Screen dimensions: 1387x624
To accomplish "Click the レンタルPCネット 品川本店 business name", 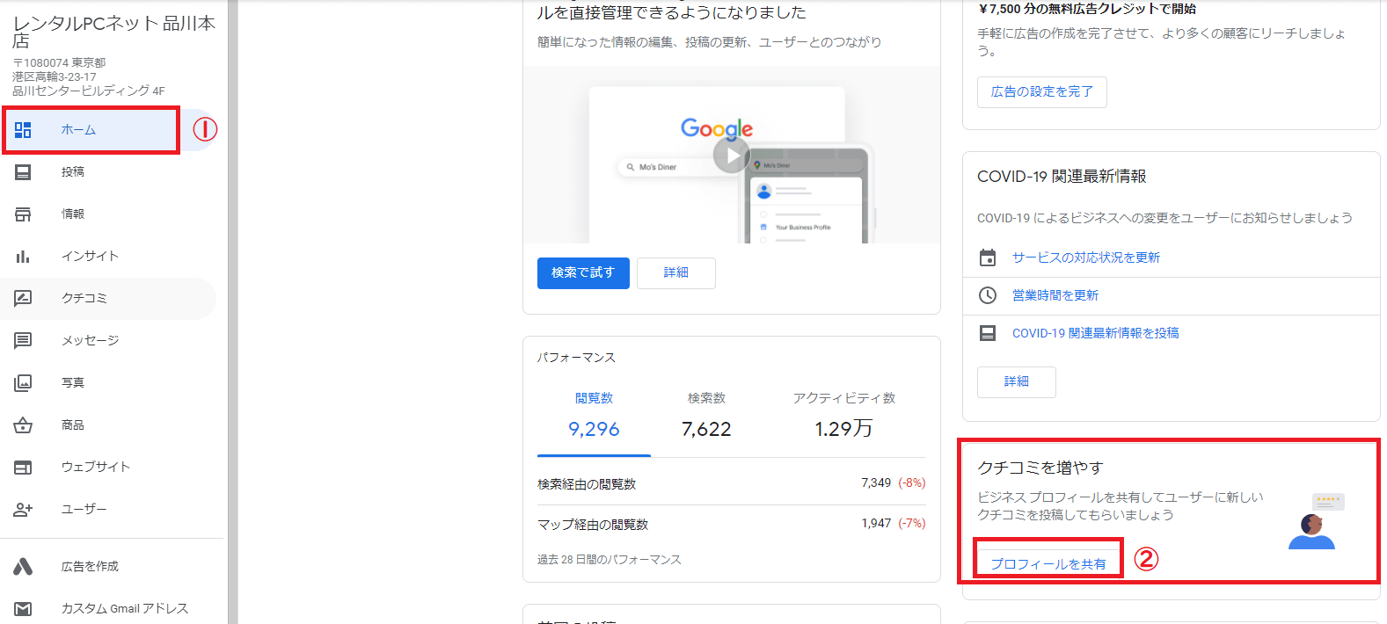I will point(113,32).
